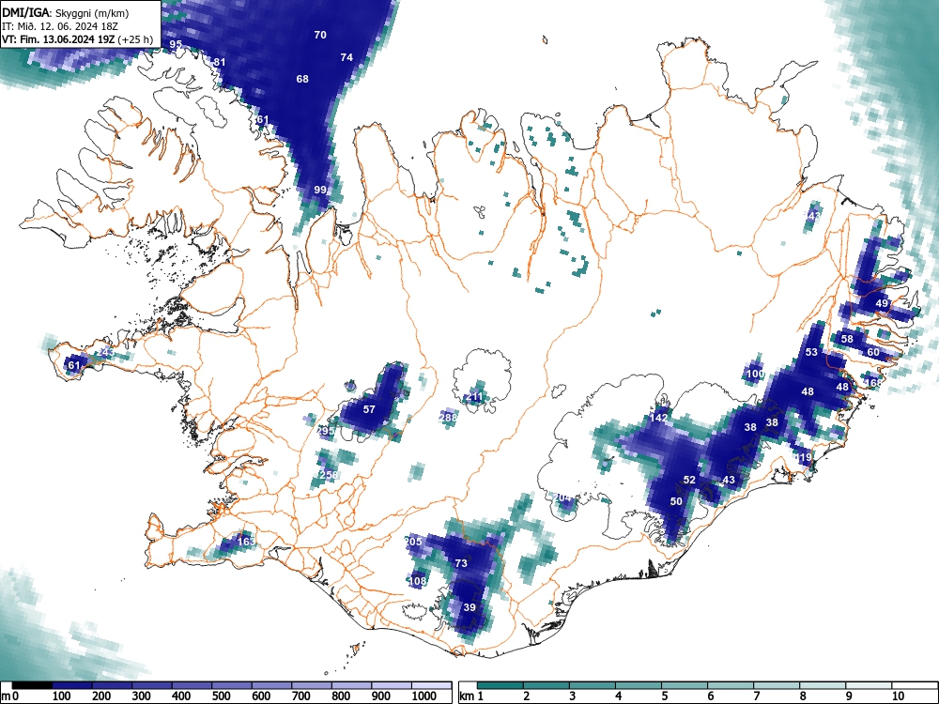939x704 pixels.
Task: Click the 'm 0' label on the meter scale
Action: pos(10,696)
